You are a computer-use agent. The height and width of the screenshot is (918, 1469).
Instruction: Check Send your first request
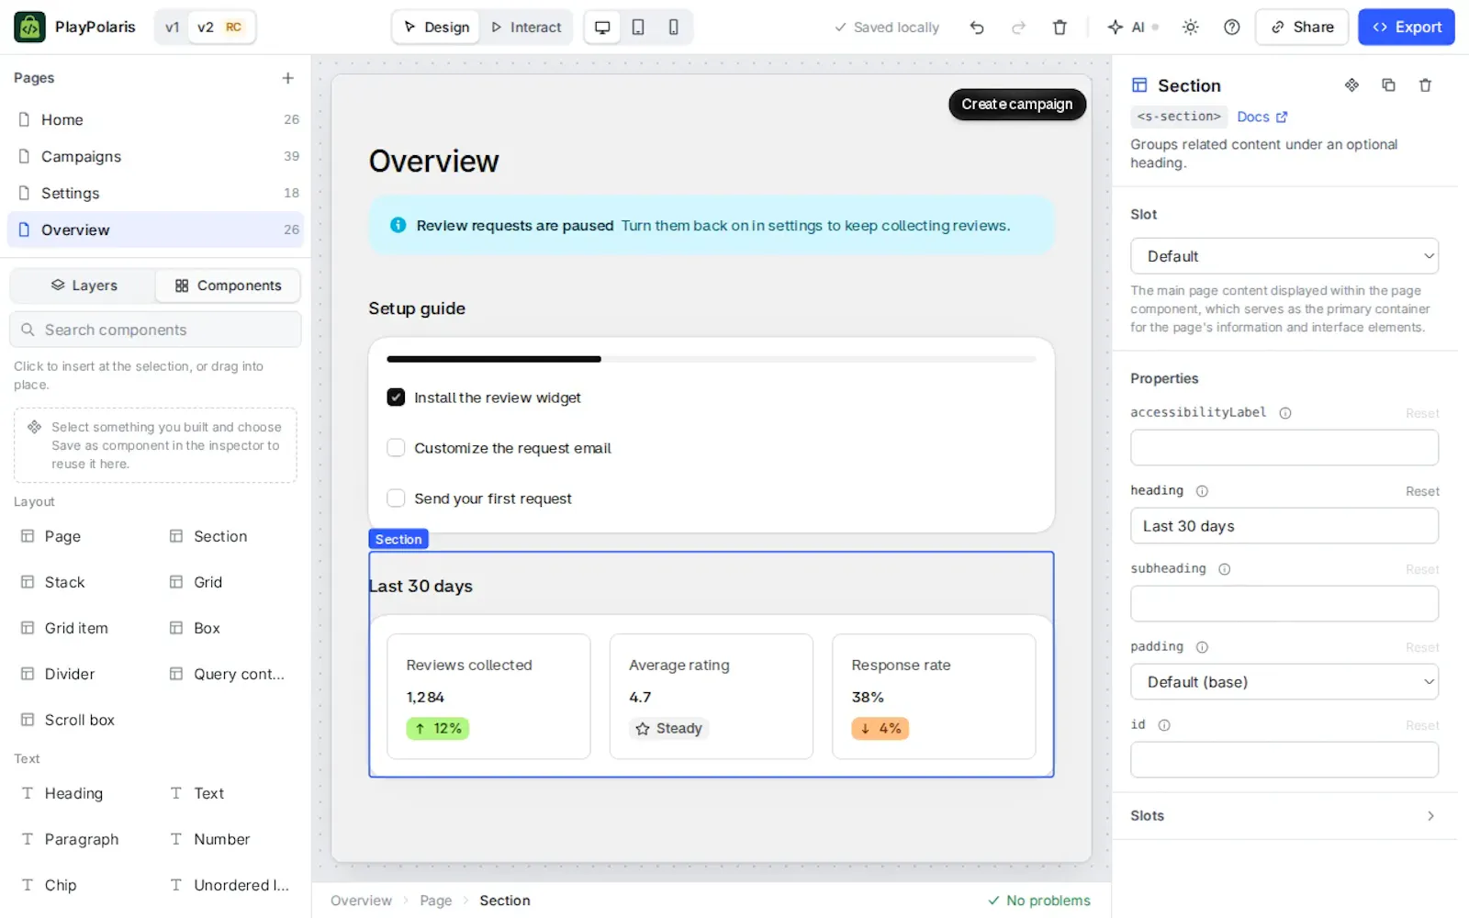396,498
